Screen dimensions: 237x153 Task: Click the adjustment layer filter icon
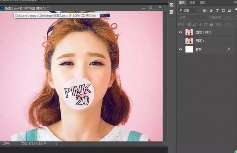[211, 10]
